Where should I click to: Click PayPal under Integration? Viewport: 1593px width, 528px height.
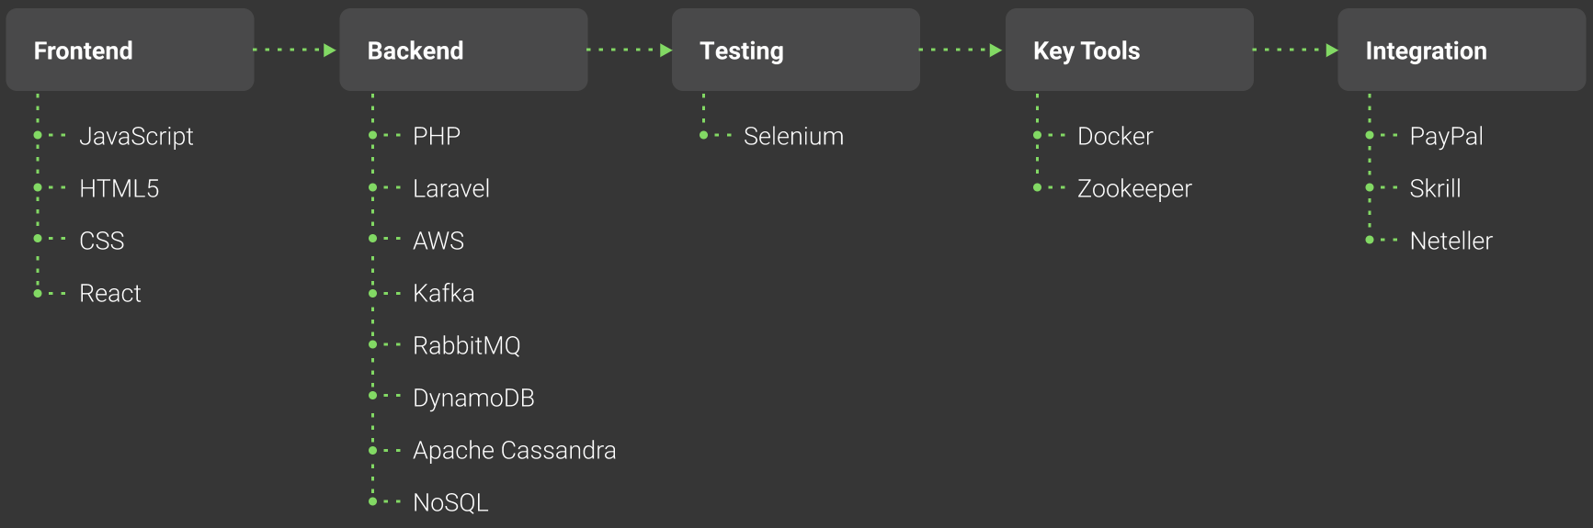[1446, 136]
